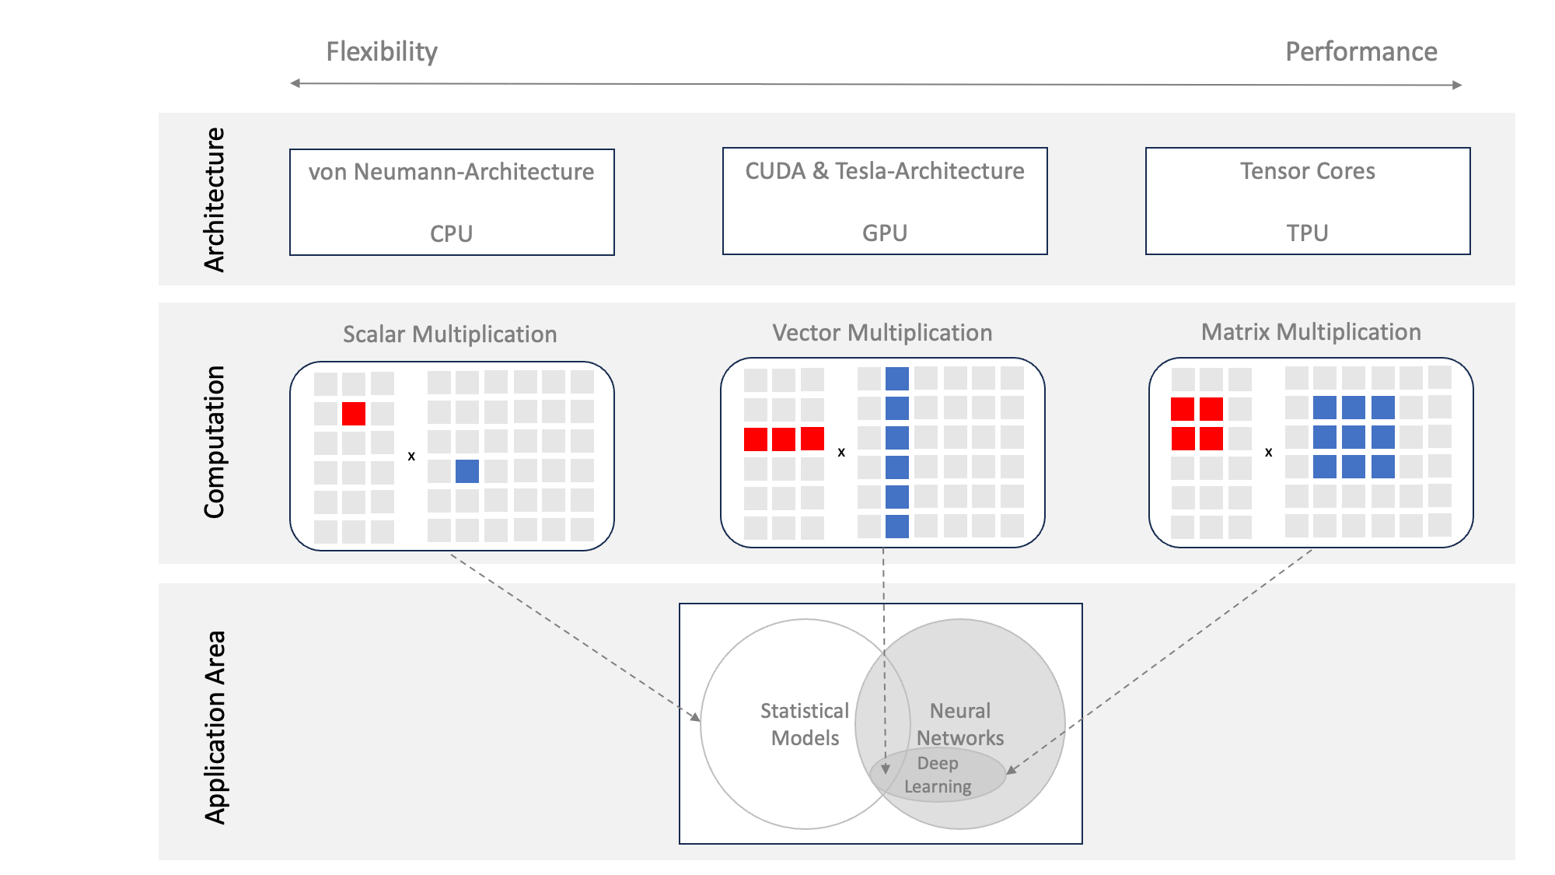The height and width of the screenshot is (875, 1555).
Task: Click the red square in Scalar Multiplication
Action: coord(354,413)
